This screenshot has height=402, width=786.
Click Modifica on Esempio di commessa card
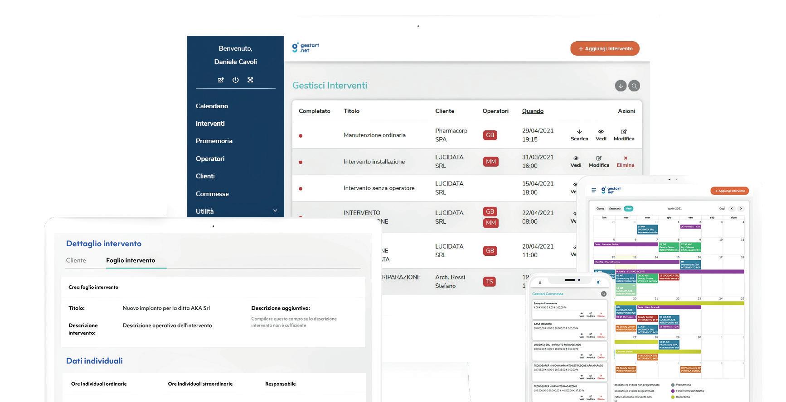[x=591, y=315]
